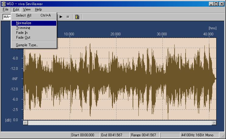Open the View menu
The image size is (226, 139).
(27, 9)
